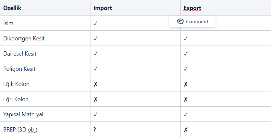This screenshot has width=271, height=137.
Task: Click the Eğri Kolon cell
Action: [x=16, y=99]
